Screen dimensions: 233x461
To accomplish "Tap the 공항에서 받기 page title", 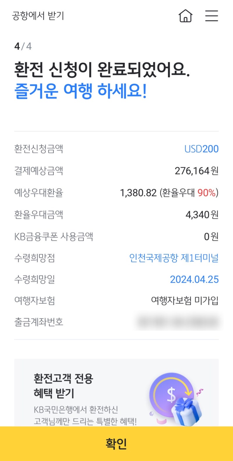I will tap(38, 16).
